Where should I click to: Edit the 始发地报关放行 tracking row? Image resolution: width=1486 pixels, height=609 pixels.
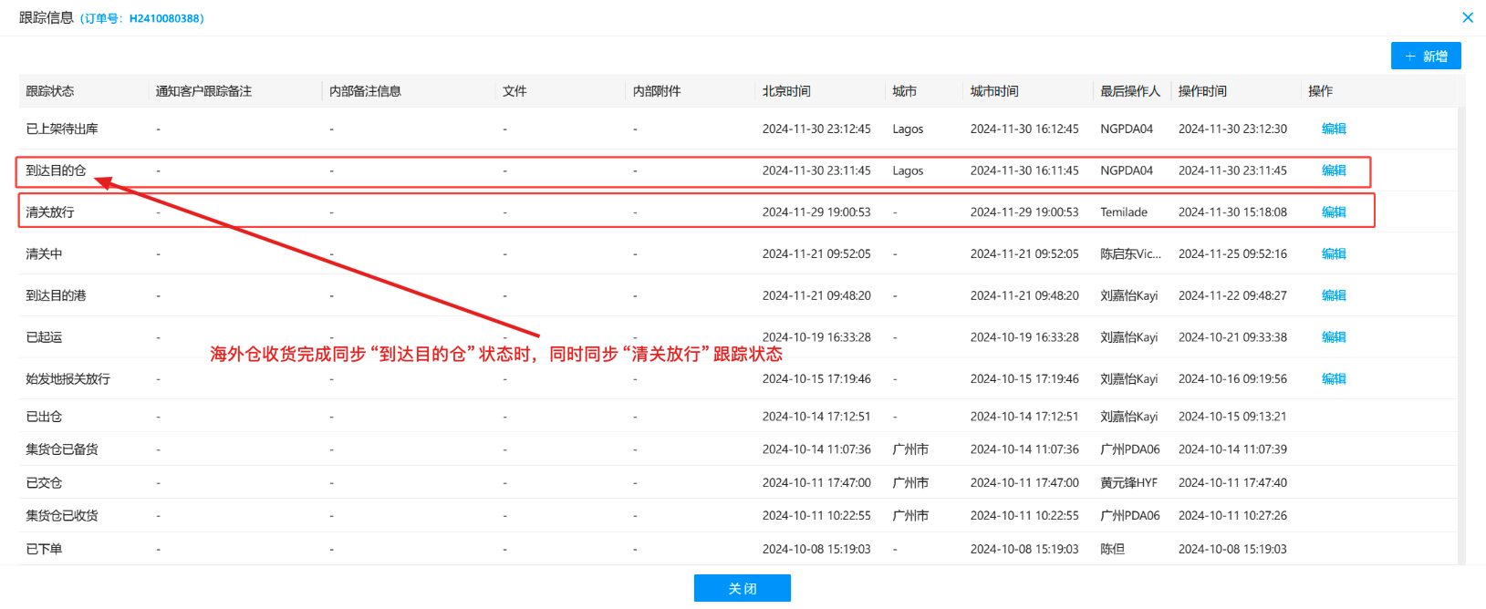pos(1334,379)
